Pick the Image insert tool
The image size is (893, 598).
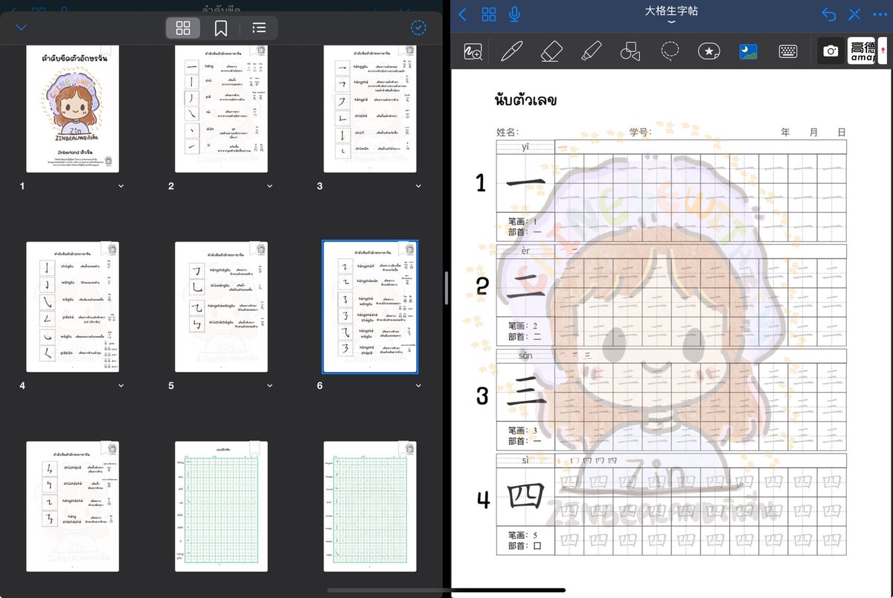[748, 51]
